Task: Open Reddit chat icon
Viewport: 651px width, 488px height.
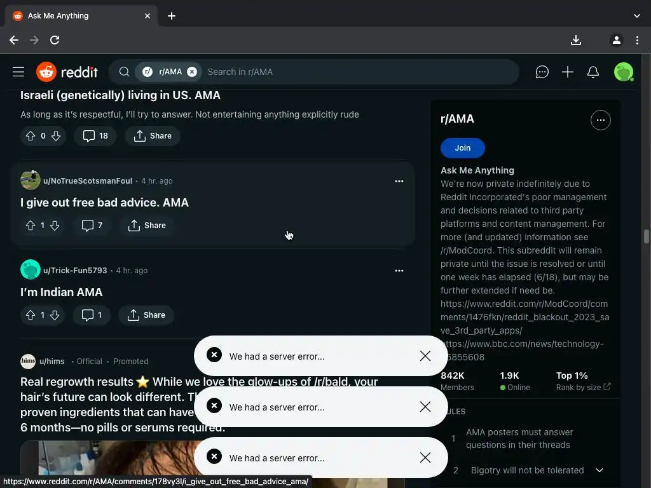Action: pos(542,72)
